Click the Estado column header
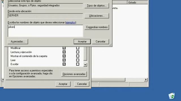 [137, 3]
